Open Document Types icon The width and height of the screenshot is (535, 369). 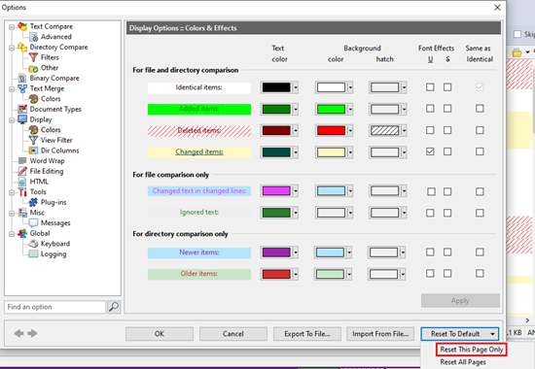pos(22,109)
